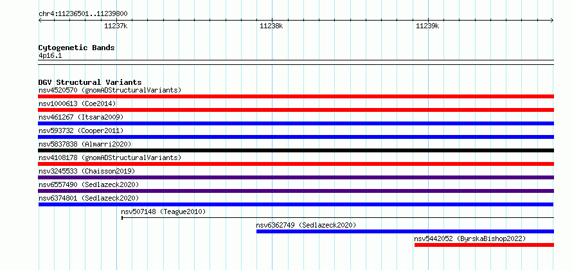The height and width of the screenshot is (270, 572).
Task: Click blue bar under nsv6374801 Sedlazeck2020
Action: (x=296, y=204)
